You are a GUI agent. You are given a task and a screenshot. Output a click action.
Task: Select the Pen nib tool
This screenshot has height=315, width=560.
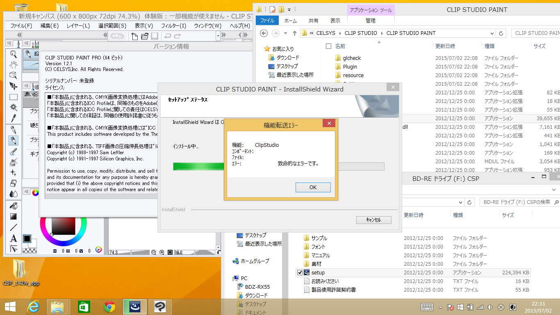(14, 130)
